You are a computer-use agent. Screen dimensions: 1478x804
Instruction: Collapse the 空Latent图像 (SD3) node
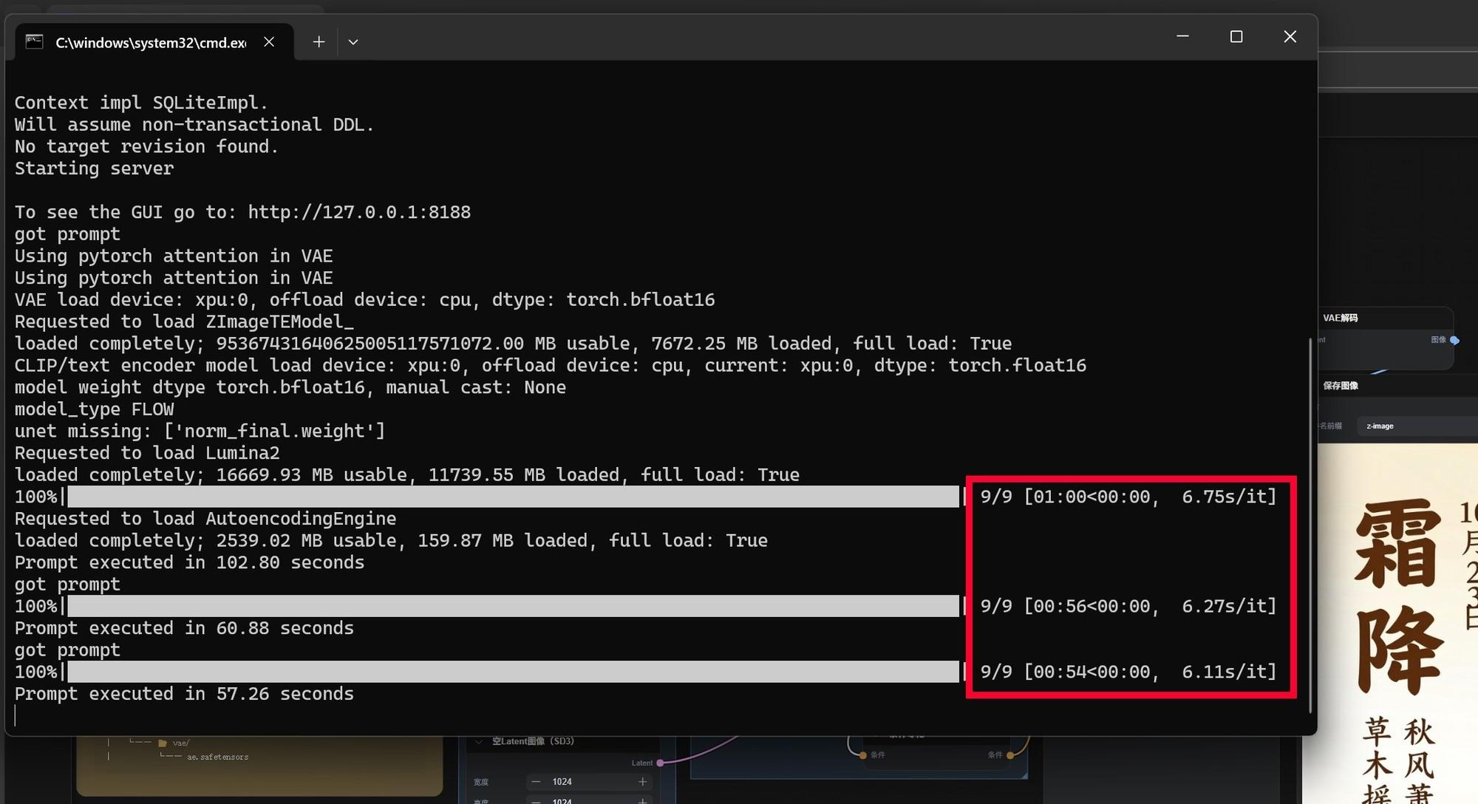(x=479, y=741)
